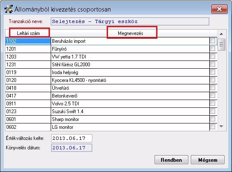
Task: Click the Megnevezés column header
Action: click(x=130, y=33)
